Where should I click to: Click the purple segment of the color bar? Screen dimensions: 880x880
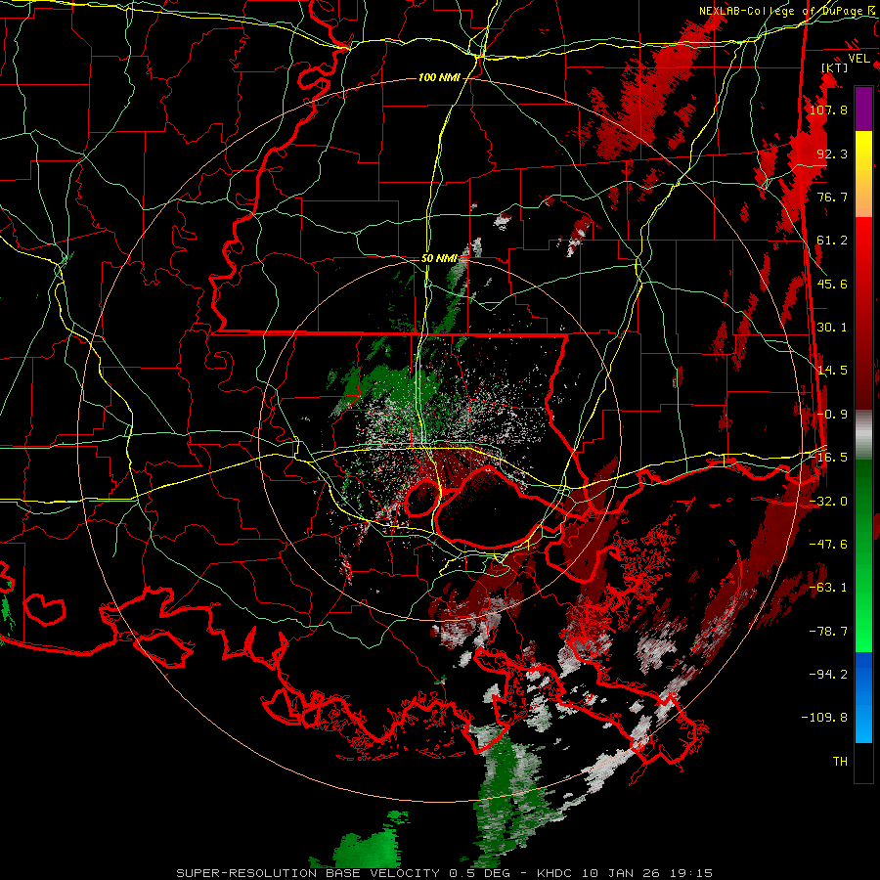pyautogui.click(x=863, y=109)
